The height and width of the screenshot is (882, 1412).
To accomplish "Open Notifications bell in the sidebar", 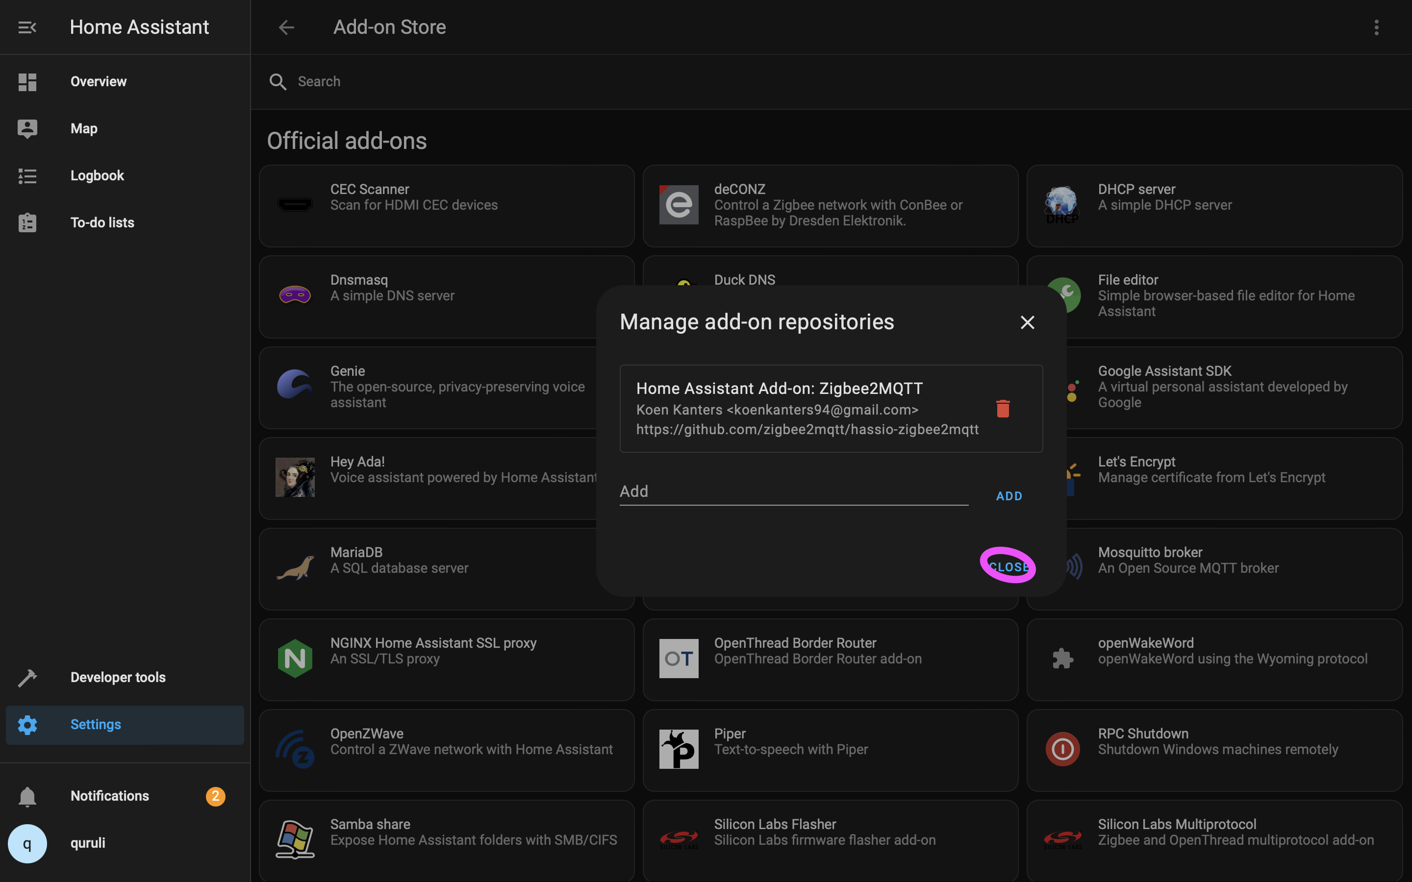I will (27, 796).
